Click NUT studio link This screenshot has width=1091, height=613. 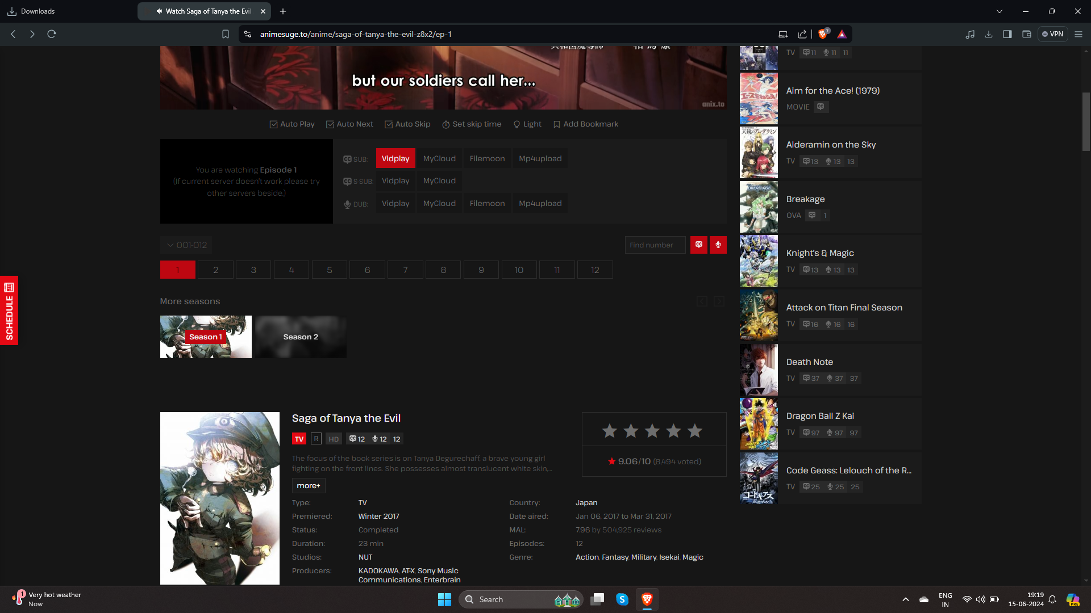point(365,557)
